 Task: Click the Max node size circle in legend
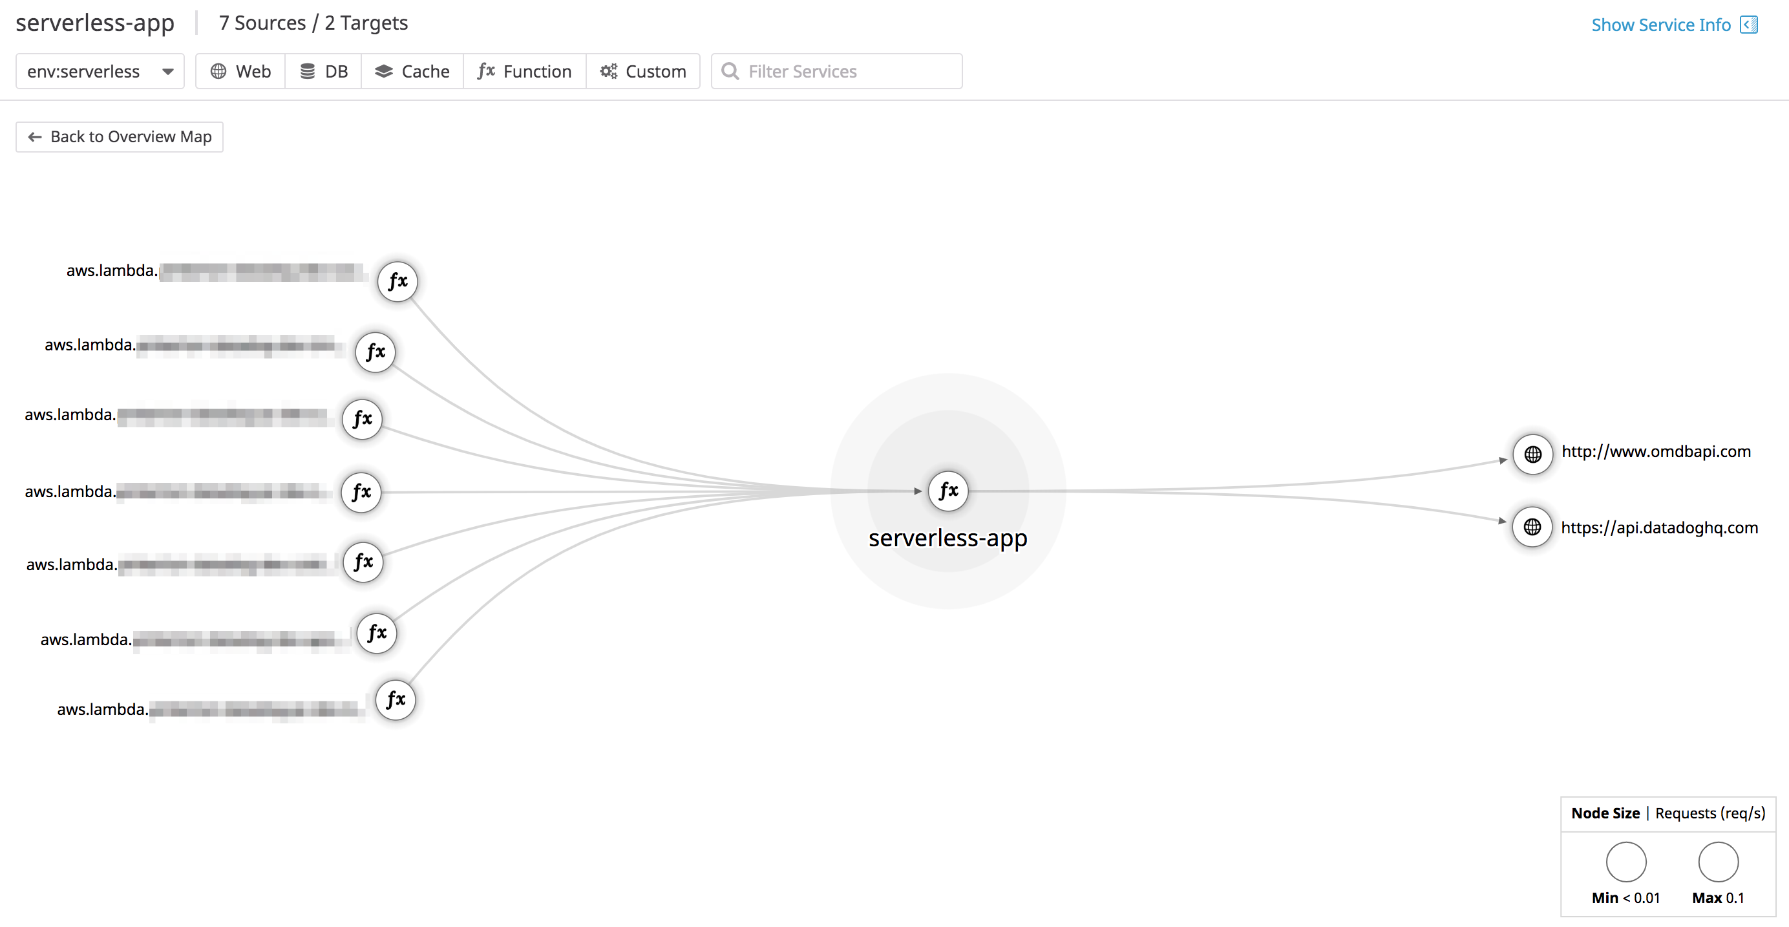click(1717, 862)
